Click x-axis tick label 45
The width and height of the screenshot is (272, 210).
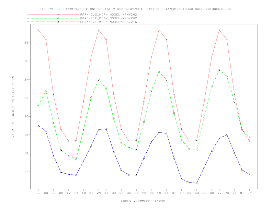click(x=151, y=193)
